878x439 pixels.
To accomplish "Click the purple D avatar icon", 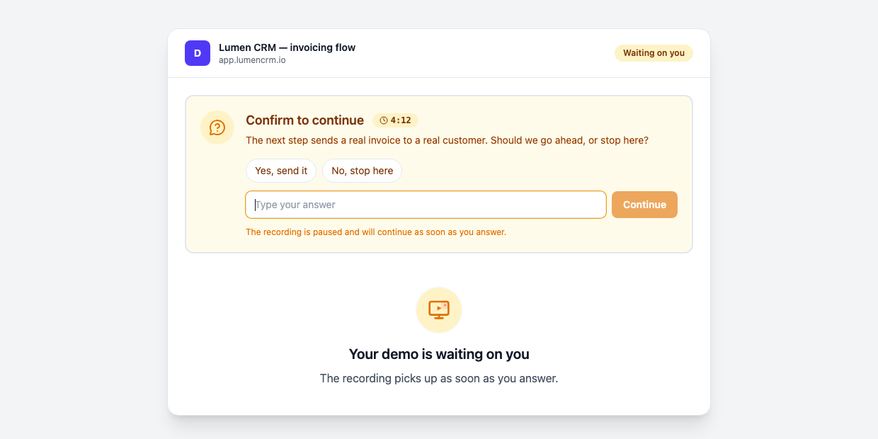I will pyautogui.click(x=198, y=53).
